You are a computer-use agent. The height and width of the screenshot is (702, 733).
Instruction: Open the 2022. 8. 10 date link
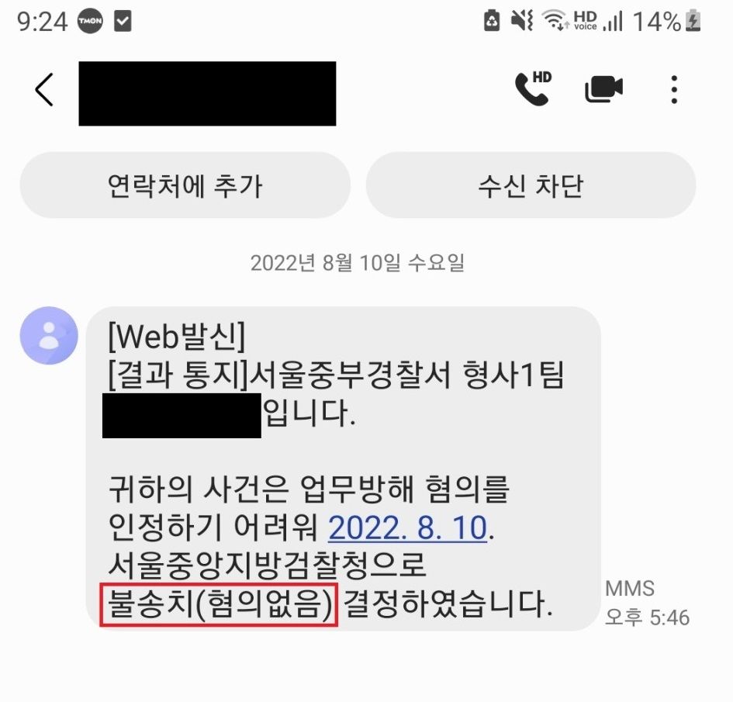pyautogui.click(x=408, y=527)
